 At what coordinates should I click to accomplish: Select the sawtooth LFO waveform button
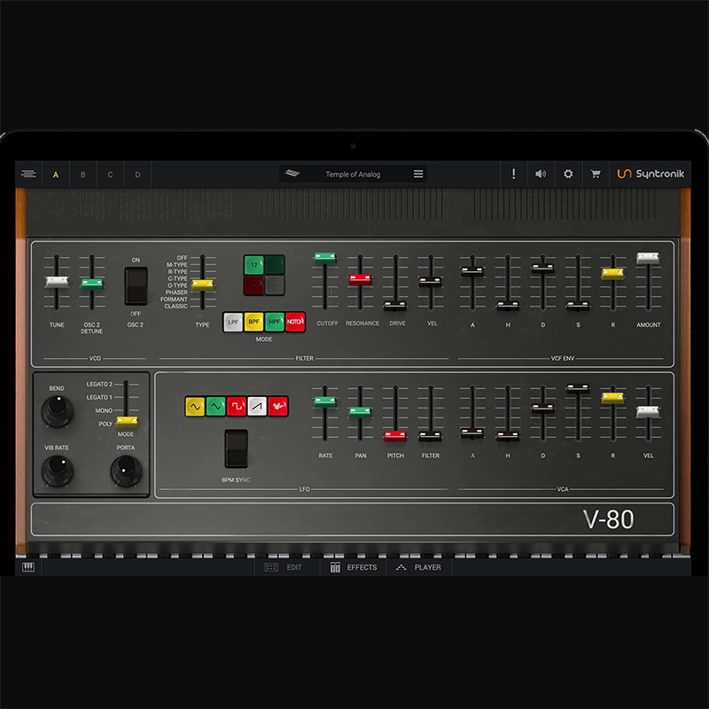tap(257, 407)
